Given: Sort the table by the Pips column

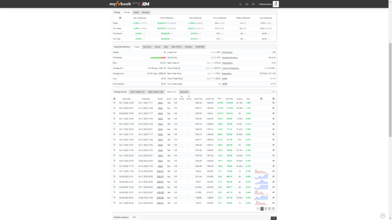Looking at the screenshot, I should 220,99.
